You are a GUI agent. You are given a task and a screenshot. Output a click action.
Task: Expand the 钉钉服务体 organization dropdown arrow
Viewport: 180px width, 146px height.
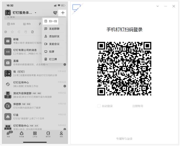point(35,13)
